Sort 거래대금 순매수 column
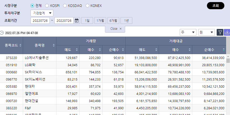The image size is (230, 115). coord(224,50)
